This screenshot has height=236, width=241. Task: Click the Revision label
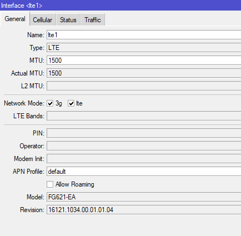(32, 210)
